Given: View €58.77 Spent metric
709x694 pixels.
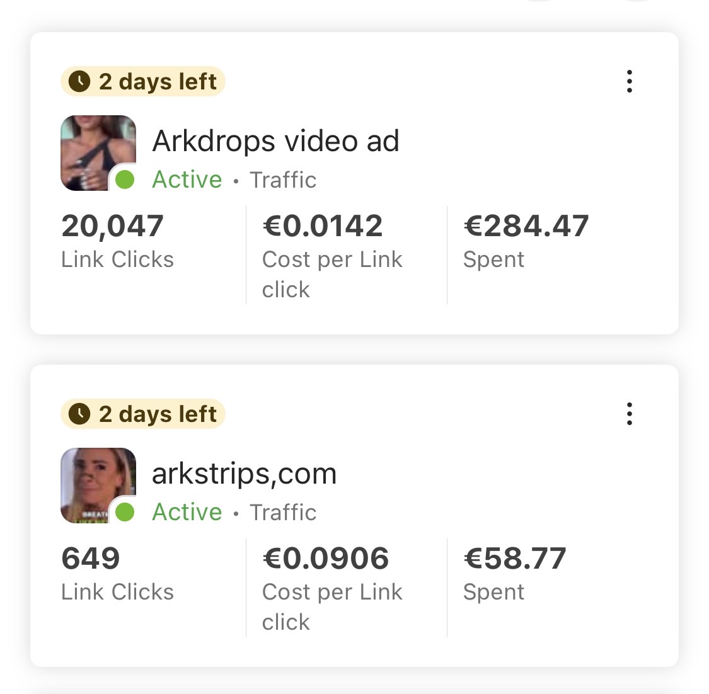Looking at the screenshot, I should click(514, 574).
